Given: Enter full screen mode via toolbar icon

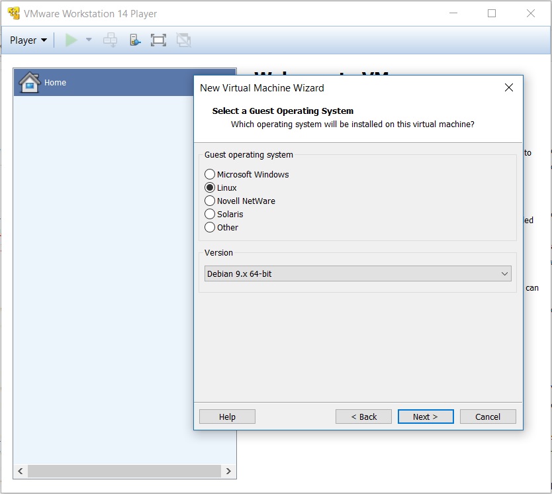Looking at the screenshot, I should [158, 40].
